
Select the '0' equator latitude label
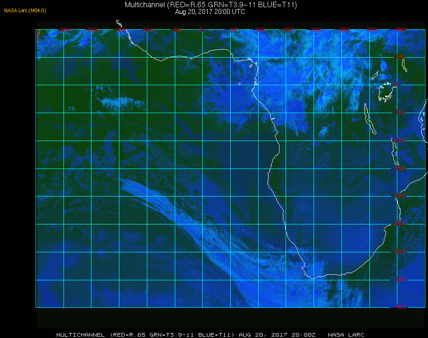(396, 84)
